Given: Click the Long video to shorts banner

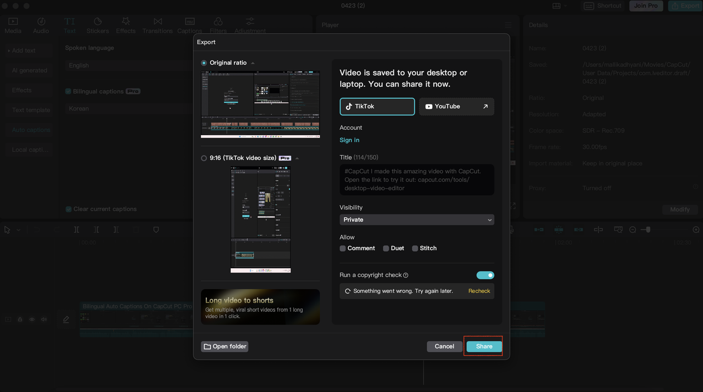Looking at the screenshot, I should [260, 307].
